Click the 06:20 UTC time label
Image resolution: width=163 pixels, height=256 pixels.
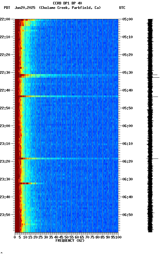[x=128, y=162]
